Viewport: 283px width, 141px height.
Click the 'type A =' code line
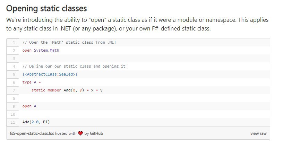tap(32, 82)
